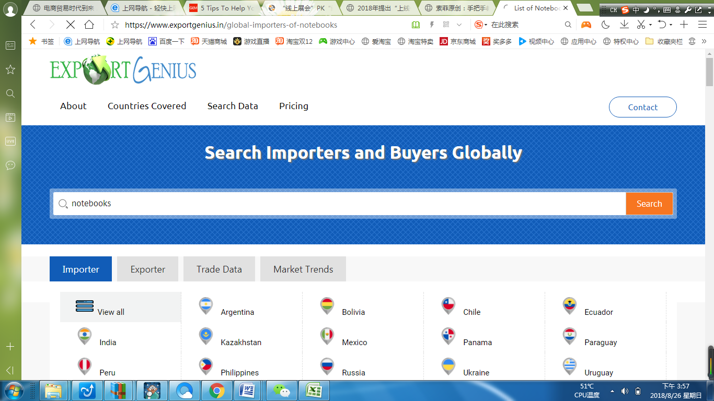This screenshot has width=714, height=401.
Task: Click the Contact button
Action: pos(643,107)
